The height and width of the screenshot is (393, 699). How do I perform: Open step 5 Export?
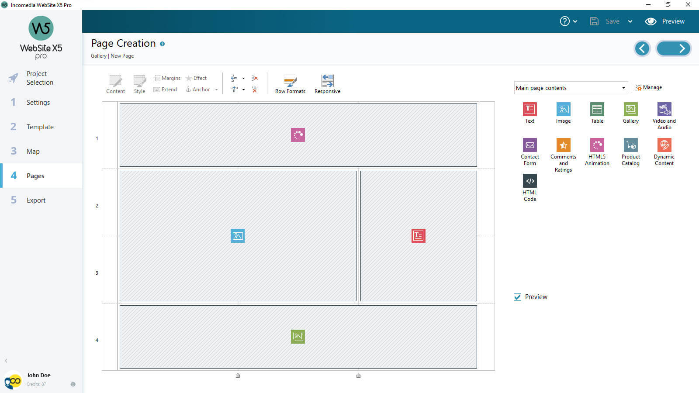tap(41, 200)
